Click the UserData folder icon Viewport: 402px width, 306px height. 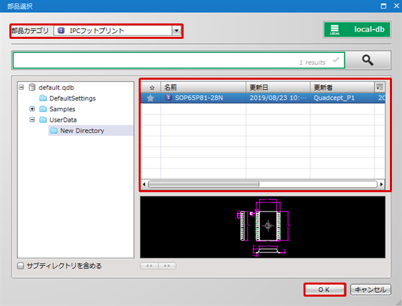coord(43,120)
